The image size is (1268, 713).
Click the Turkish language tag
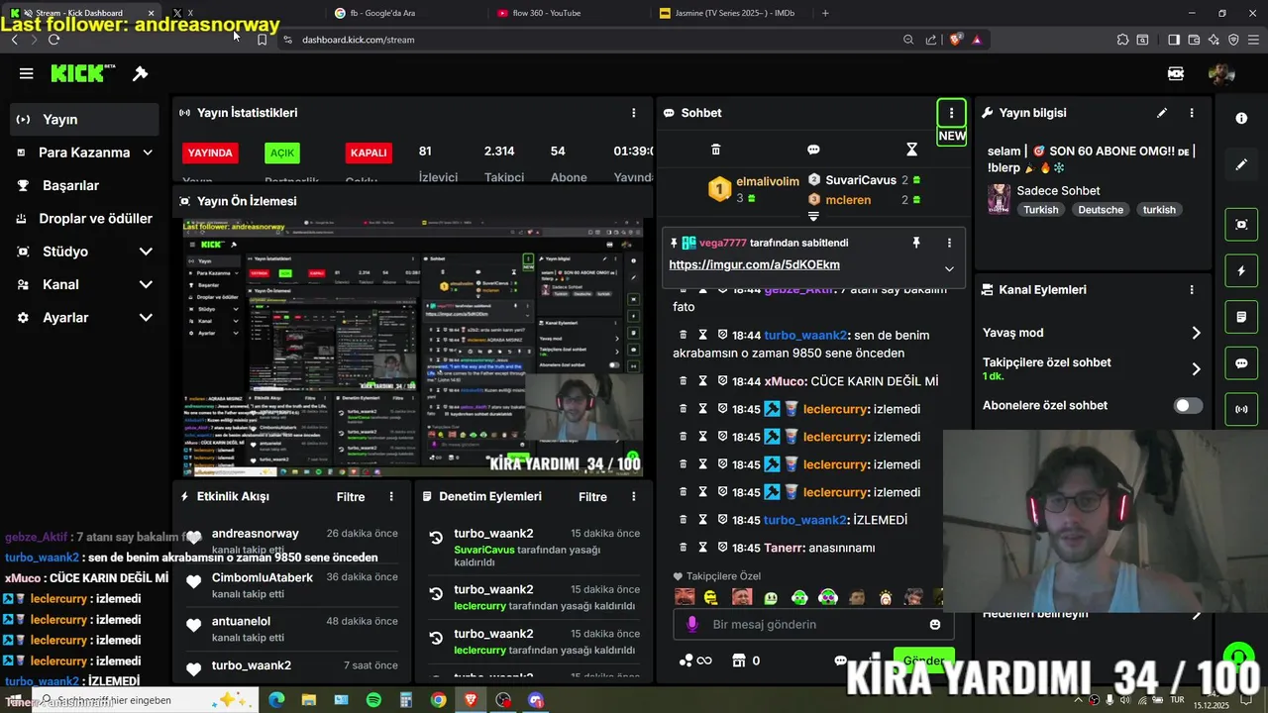[1041, 210]
